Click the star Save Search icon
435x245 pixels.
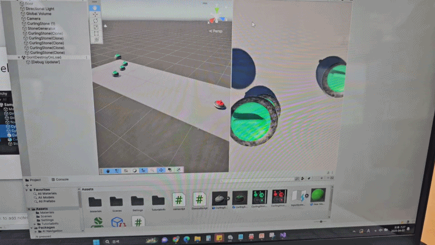coord(321,178)
